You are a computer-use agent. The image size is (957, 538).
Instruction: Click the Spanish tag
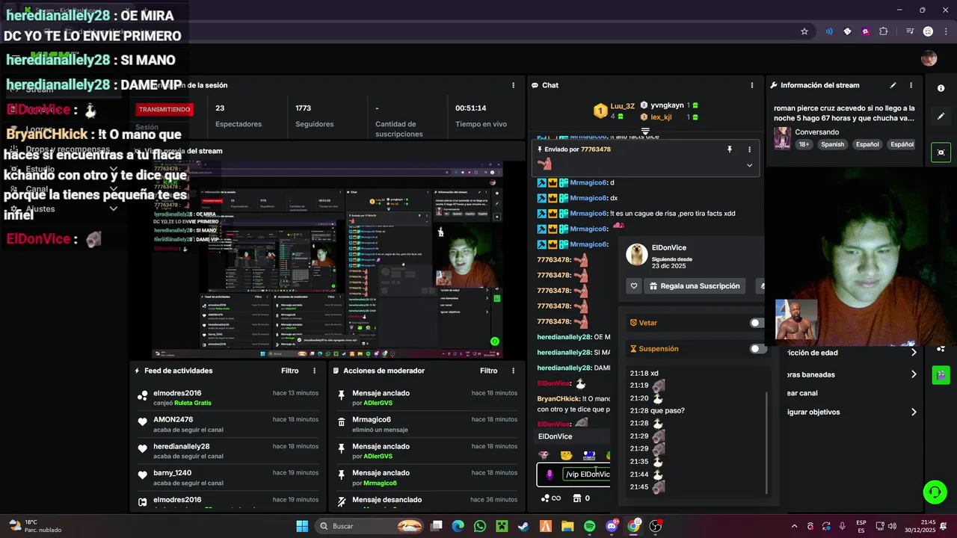pyautogui.click(x=832, y=144)
